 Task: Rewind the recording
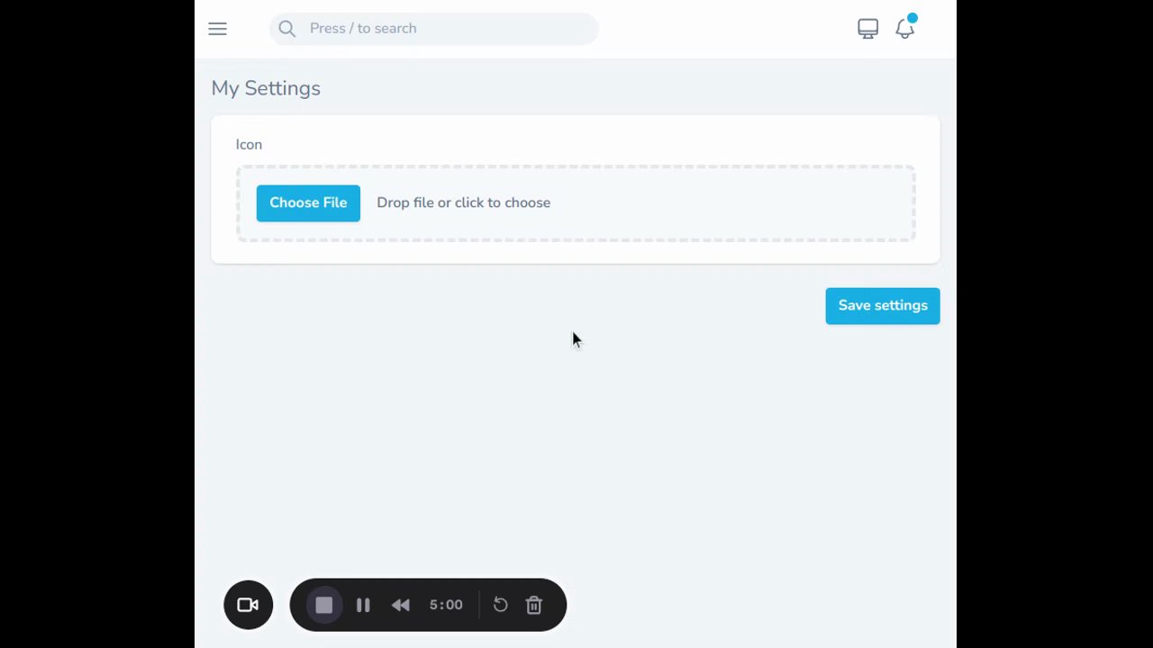[x=401, y=605]
